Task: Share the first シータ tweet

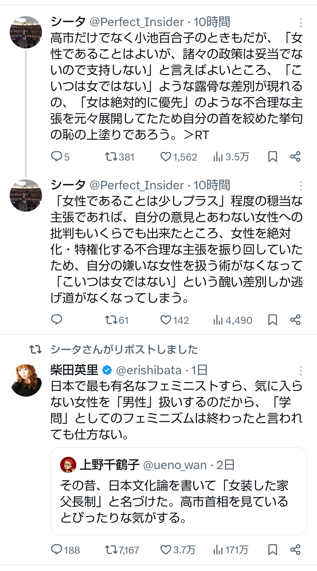Action: [295, 156]
